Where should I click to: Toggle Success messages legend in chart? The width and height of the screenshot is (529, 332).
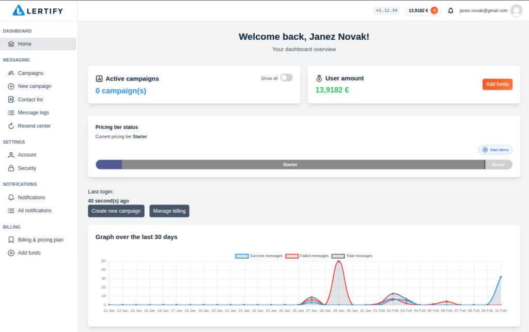click(259, 256)
